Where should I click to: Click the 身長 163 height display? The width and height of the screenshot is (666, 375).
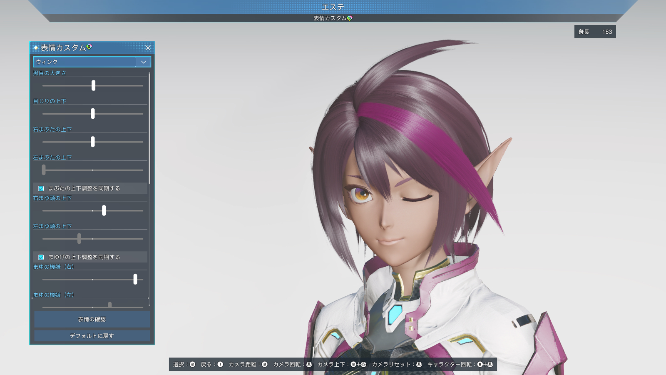pos(595,32)
